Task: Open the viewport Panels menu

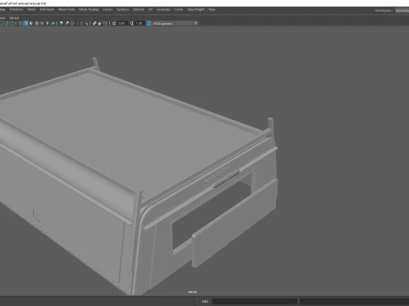Action: pyautogui.click(x=14, y=18)
